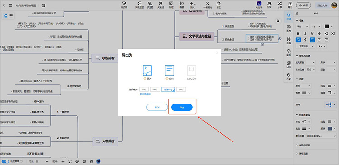This screenshot has width=339, height=165.
Task: Save the document with disk icon
Action: [x=43, y=5]
